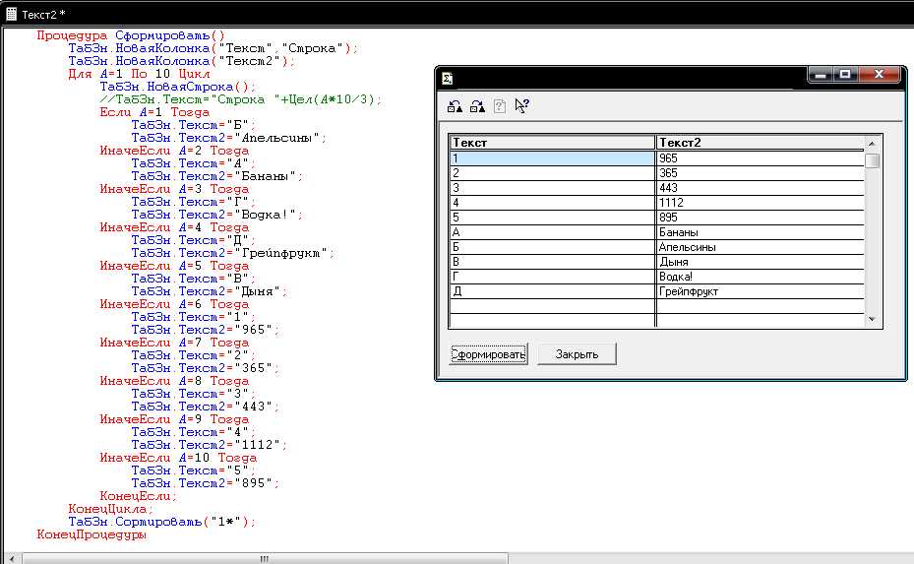Click the table's vertical scrollbar thumb
Viewport: 914px width, 564px height.
click(872, 161)
